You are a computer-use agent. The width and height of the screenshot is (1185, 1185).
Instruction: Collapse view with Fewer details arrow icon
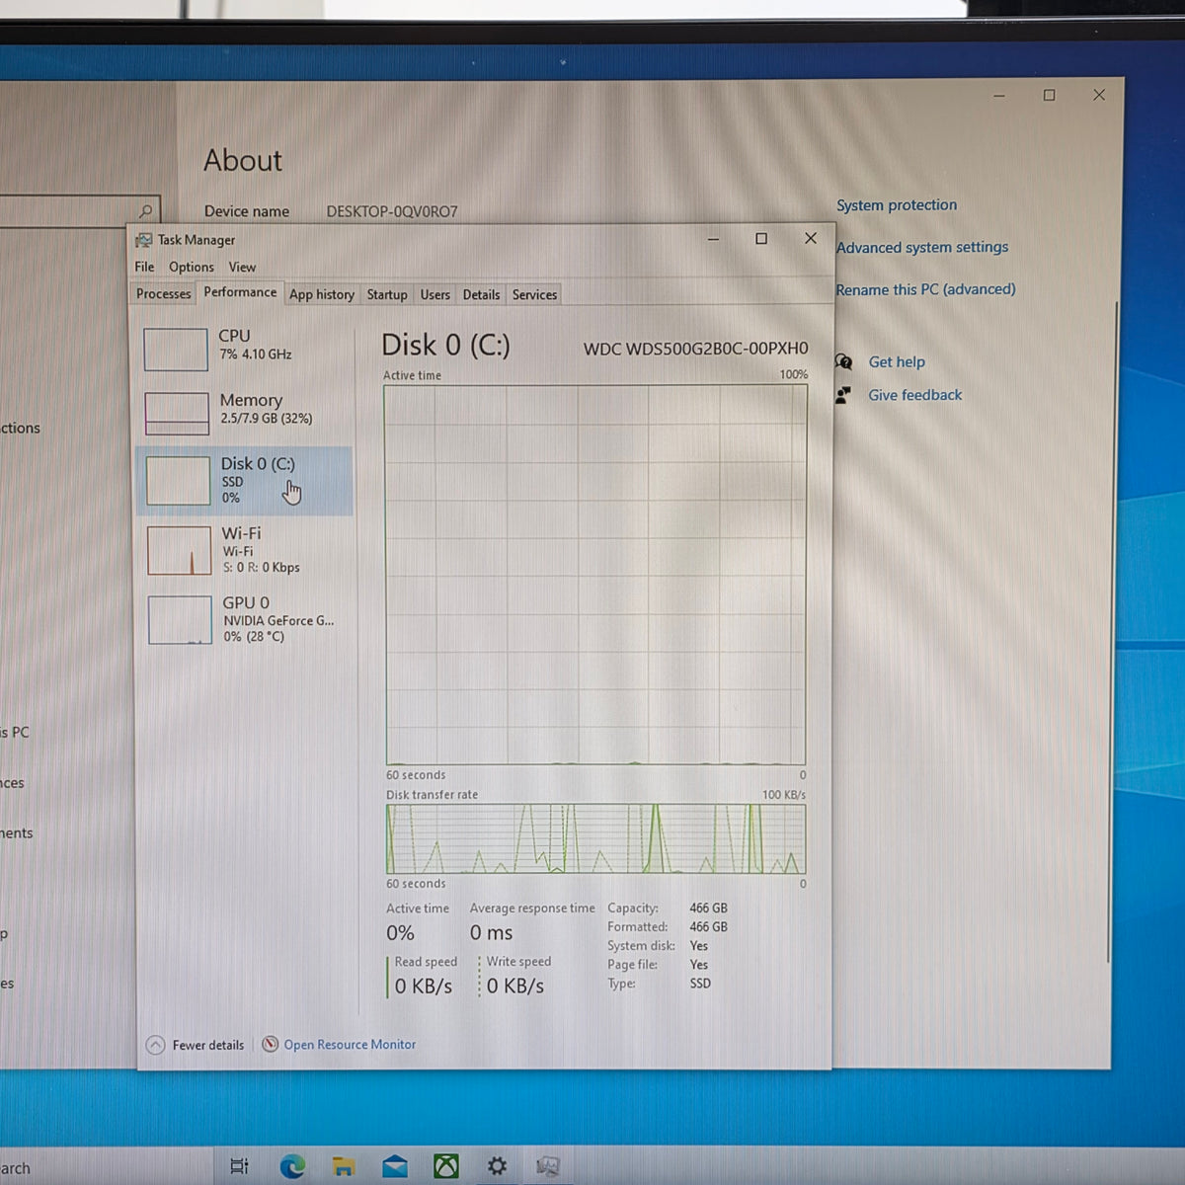[x=155, y=1045]
